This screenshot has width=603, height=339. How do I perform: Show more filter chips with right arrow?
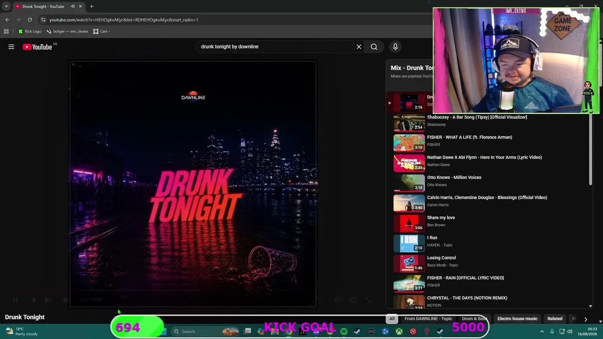coord(586,319)
